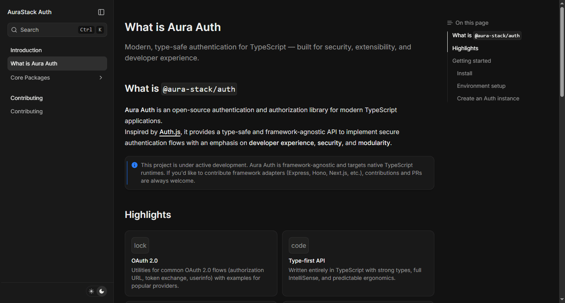Image resolution: width=565 pixels, height=303 pixels.
Task: Switch to light theme using the sun icon
Action: tap(91, 291)
